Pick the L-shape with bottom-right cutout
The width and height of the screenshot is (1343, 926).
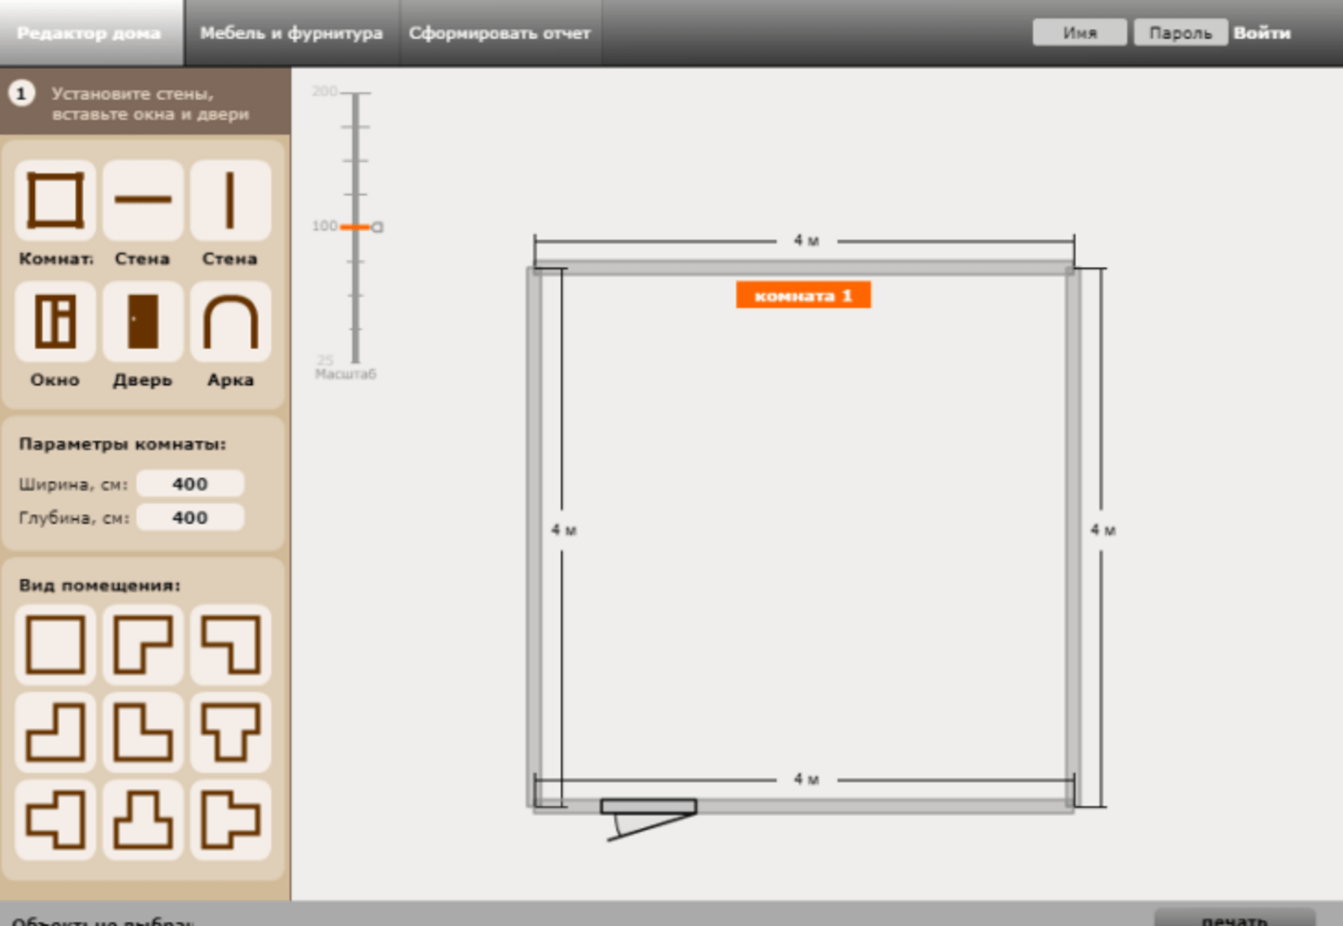(143, 645)
